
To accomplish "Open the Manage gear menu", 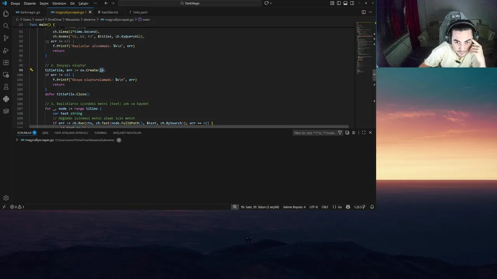I will [6, 198].
